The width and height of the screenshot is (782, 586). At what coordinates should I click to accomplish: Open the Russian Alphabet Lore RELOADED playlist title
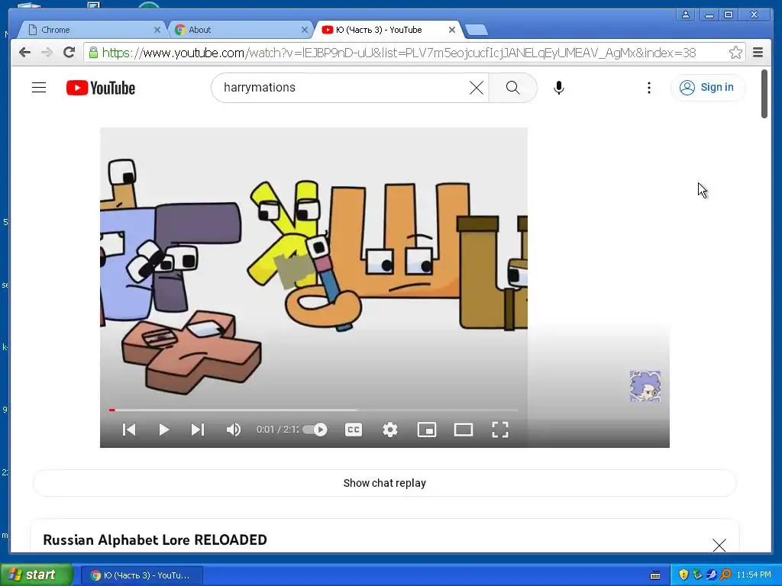coord(155,539)
